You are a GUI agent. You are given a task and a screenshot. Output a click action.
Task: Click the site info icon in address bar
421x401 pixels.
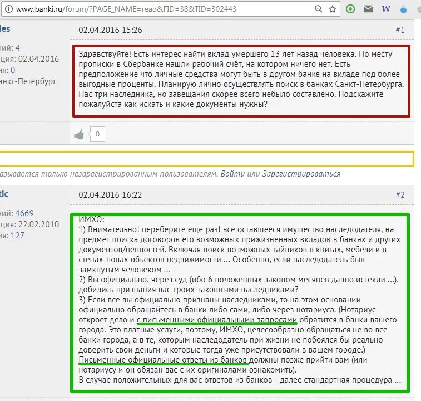click(x=9, y=9)
